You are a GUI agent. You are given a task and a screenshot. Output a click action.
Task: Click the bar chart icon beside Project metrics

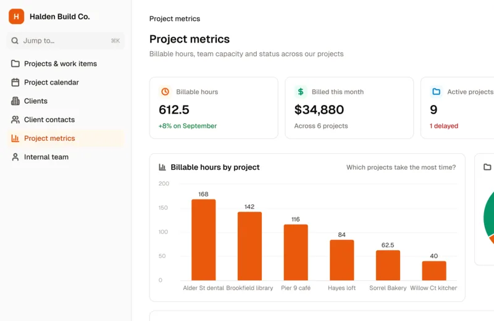pos(15,138)
